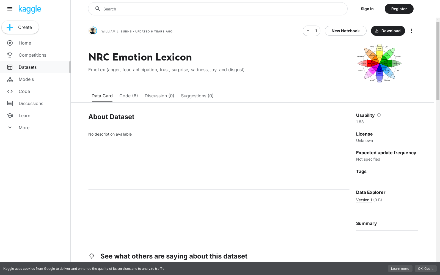Click the New Notebook button

tap(346, 31)
